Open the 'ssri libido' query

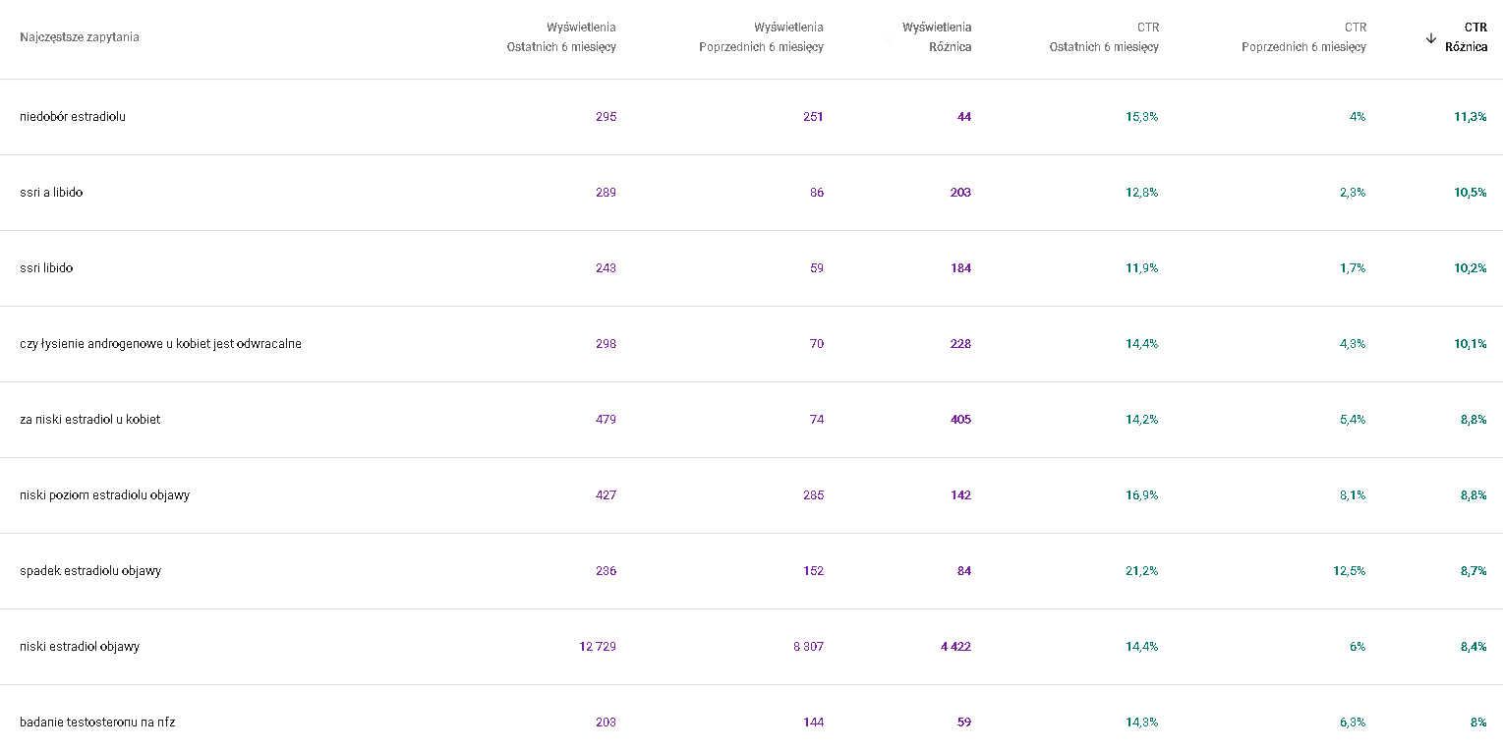click(46, 268)
